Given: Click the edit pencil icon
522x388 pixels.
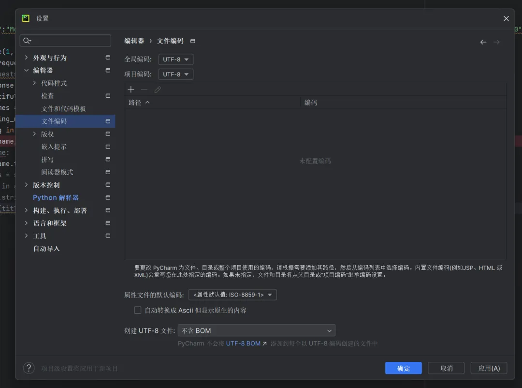Looking at the screenshot, I should pos(158,90).
